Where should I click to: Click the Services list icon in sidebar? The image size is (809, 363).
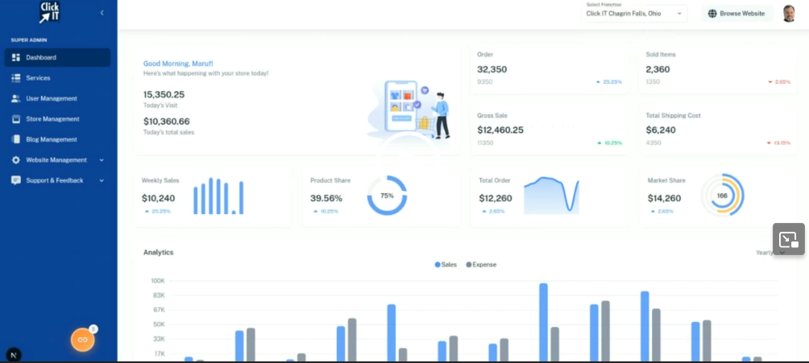click(16, 78)
